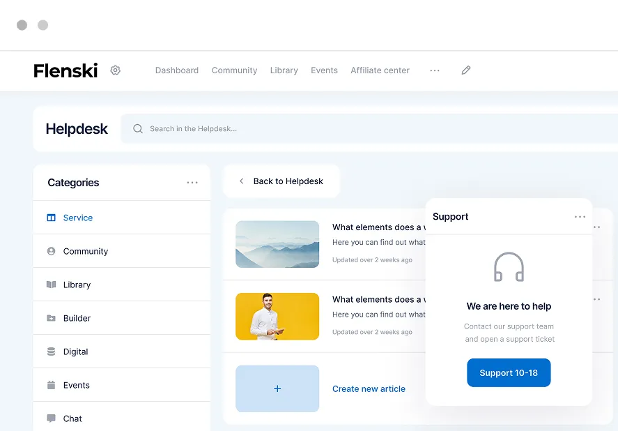Image resolution: width=618 pixels, height=431 pixels.
Task: Click the Digital database icon in Categories
Action: (x=51, y=351)
